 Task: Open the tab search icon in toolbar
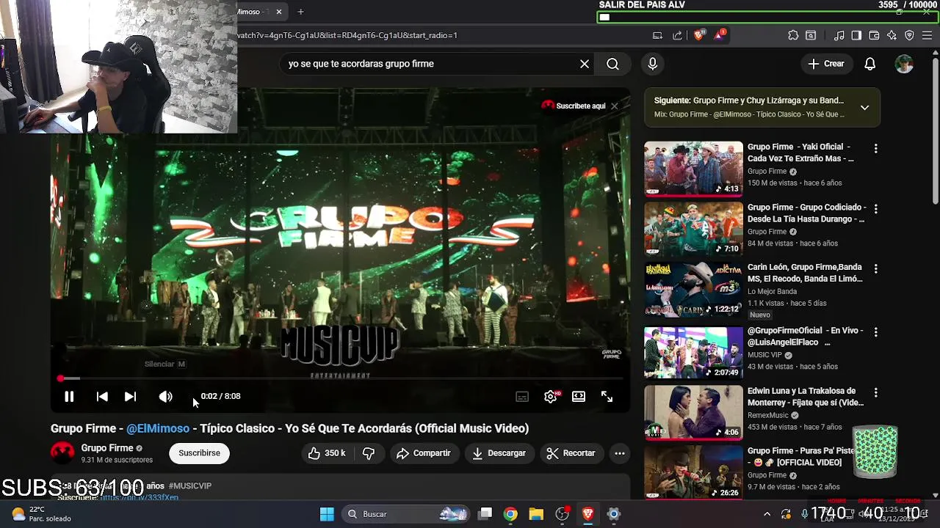[811, 35]
